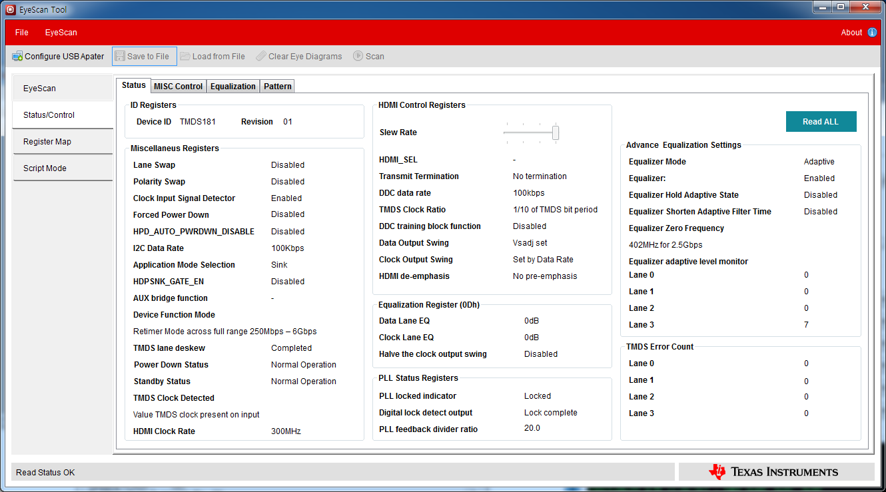Click the HDPSNK_GATE_EN label

pos(169,282)
